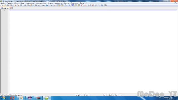
Task: Click the 'length : 0' status entry
Action: coord(79,95)
